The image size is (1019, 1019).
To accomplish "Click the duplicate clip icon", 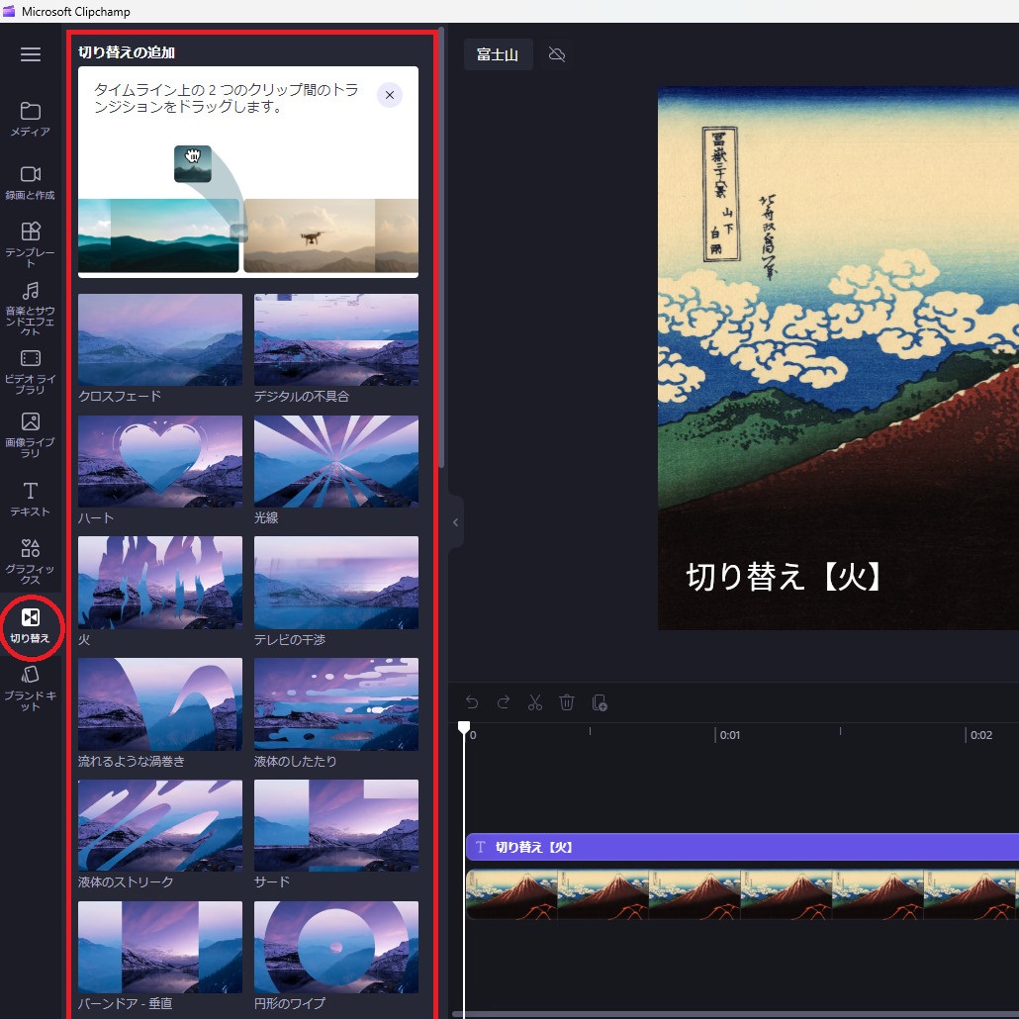I will (600, 702).
